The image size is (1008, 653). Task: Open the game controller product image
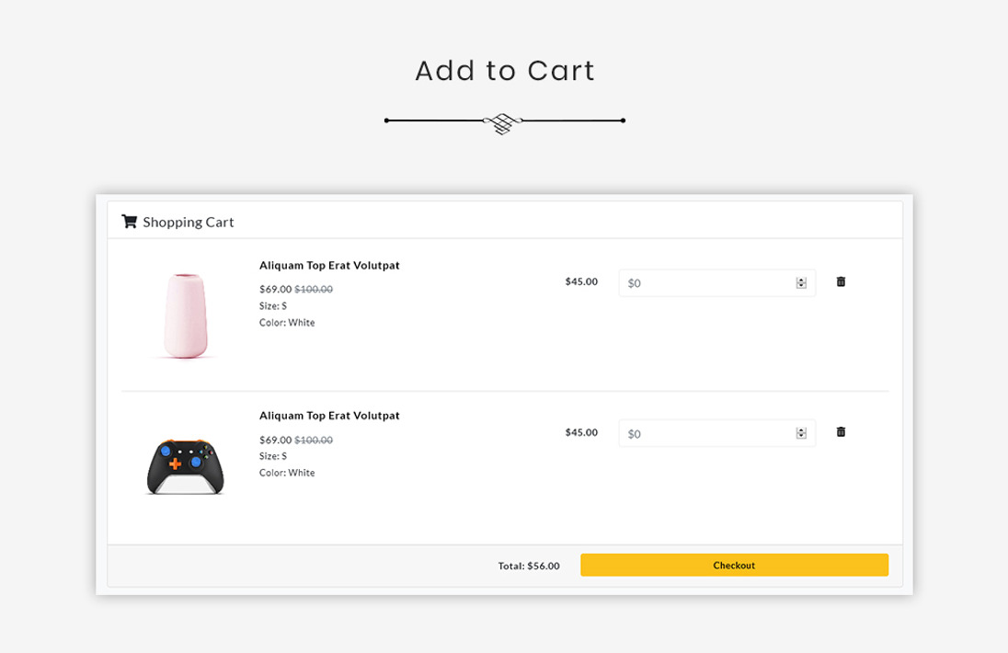[x=185, y=466]
